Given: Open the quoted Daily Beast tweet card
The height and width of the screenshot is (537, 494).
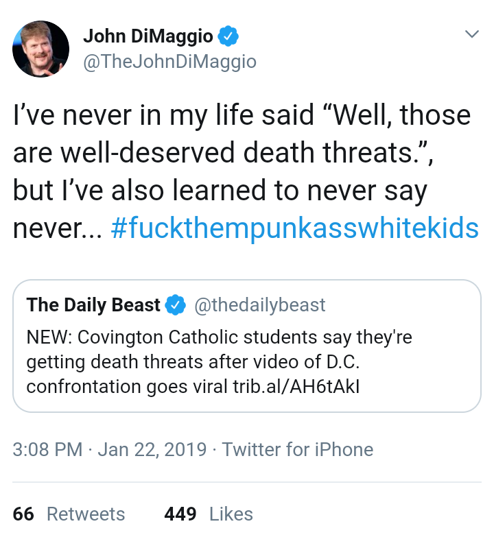Looking at the screenshot, I should click(x=247, y=346).
